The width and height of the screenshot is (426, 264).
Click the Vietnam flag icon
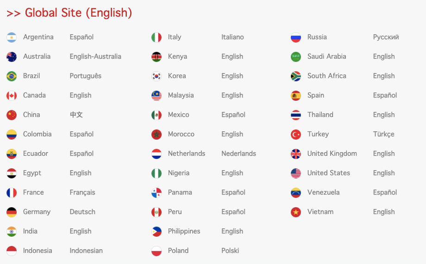point(296,212)
